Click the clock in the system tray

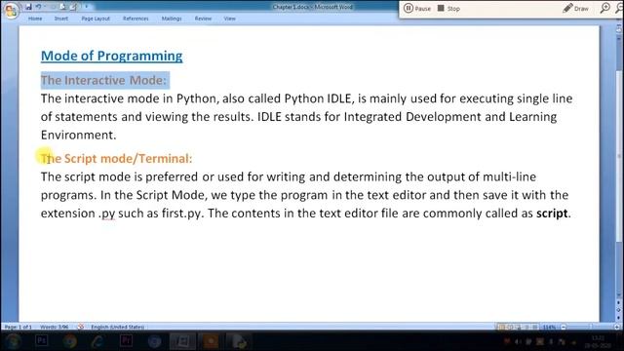click(x=598, y=342)
